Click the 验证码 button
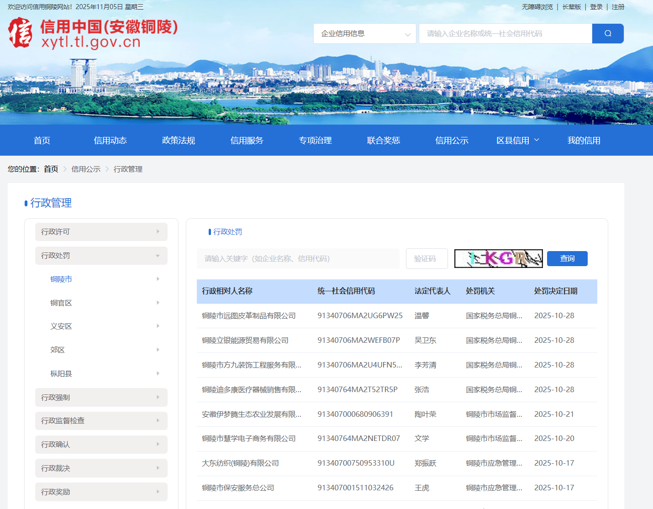 (427, 258)
